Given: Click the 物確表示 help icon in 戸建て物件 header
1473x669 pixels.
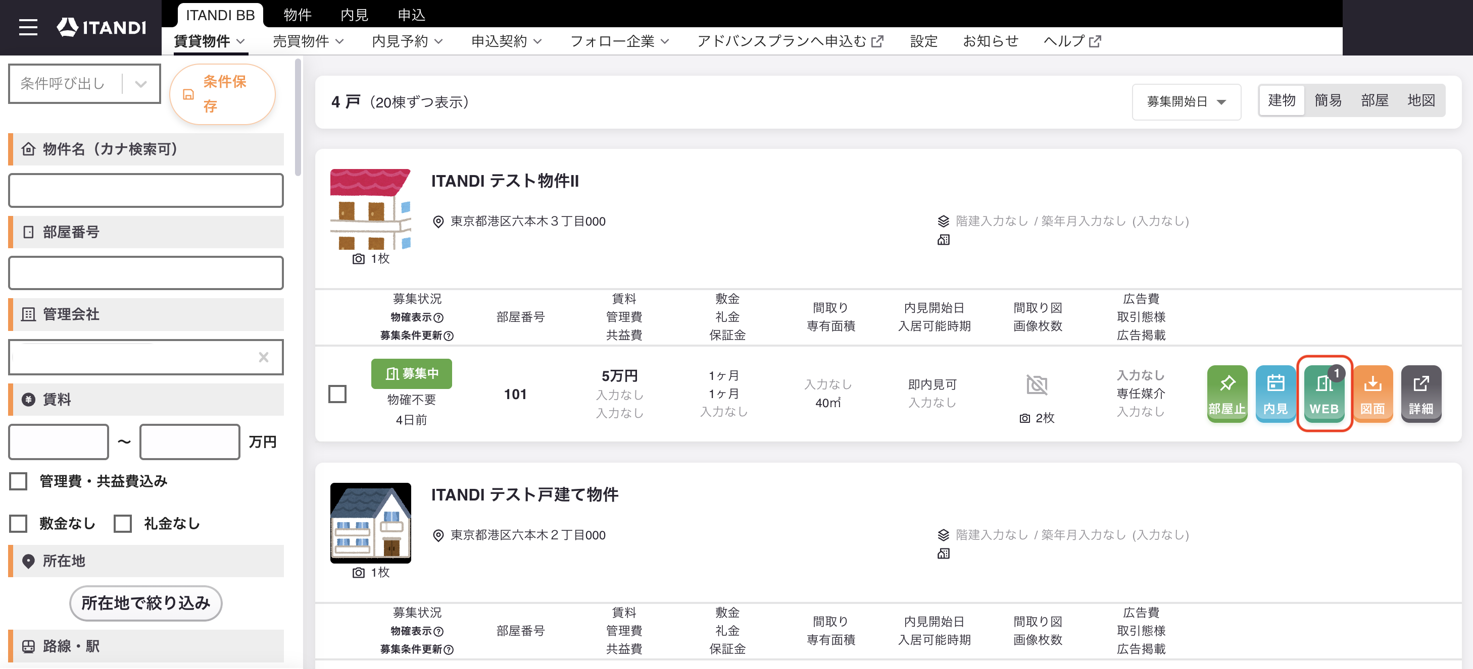Looking at the screenshot, I should (438, 631).
